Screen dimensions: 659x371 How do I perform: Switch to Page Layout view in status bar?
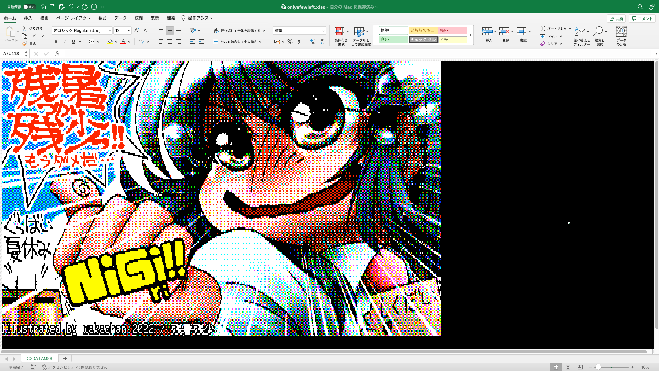tap(568, 367)
